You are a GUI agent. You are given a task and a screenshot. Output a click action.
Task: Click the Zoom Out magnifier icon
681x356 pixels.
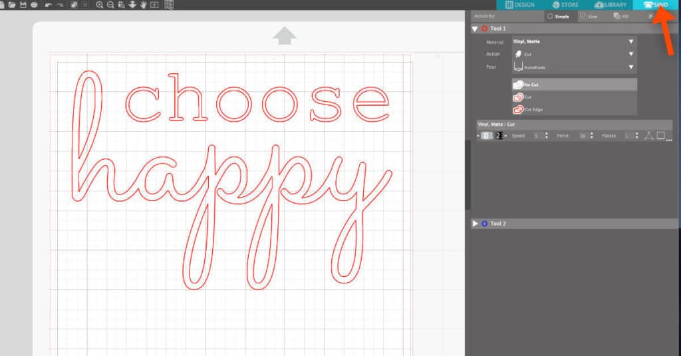(x=111, y=5)
